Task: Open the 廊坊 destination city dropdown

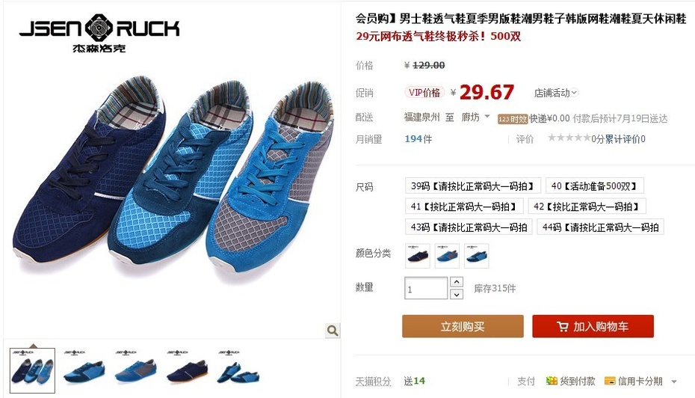Action: [x=475, y=117]
